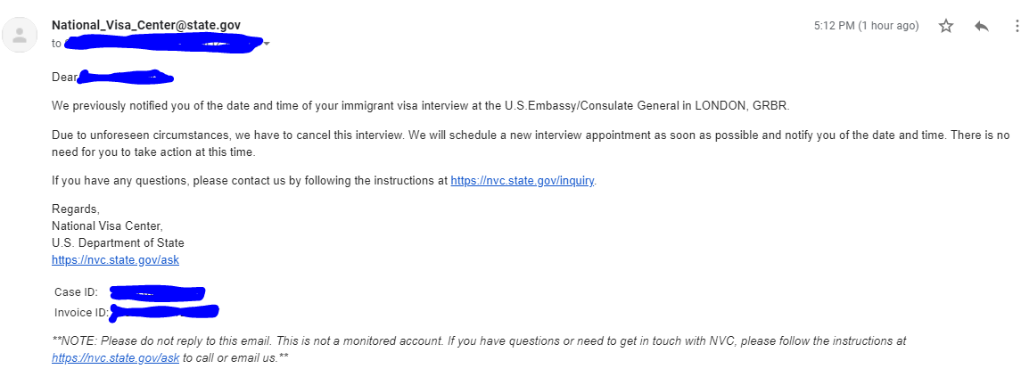
Task: Click the redacted Invoice ID value
Action: (164, 313)
